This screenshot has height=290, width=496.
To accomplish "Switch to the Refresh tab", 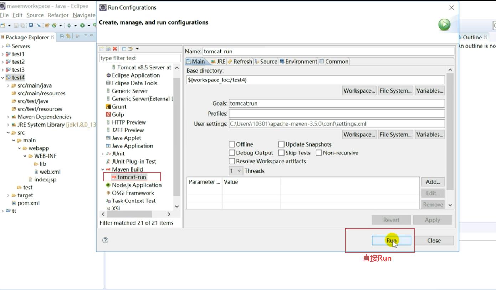I will (x=240, y=62).
